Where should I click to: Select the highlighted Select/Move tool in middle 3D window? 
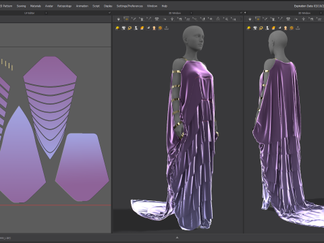tap(126, 20)
